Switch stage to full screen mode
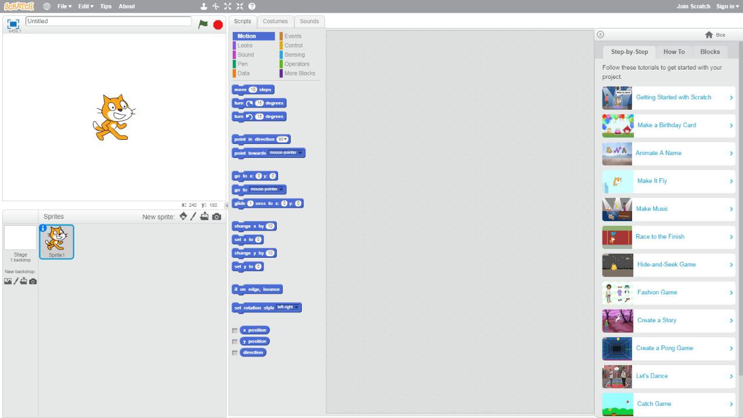Viewport: 743px width, 418px height. click(13, 24)
